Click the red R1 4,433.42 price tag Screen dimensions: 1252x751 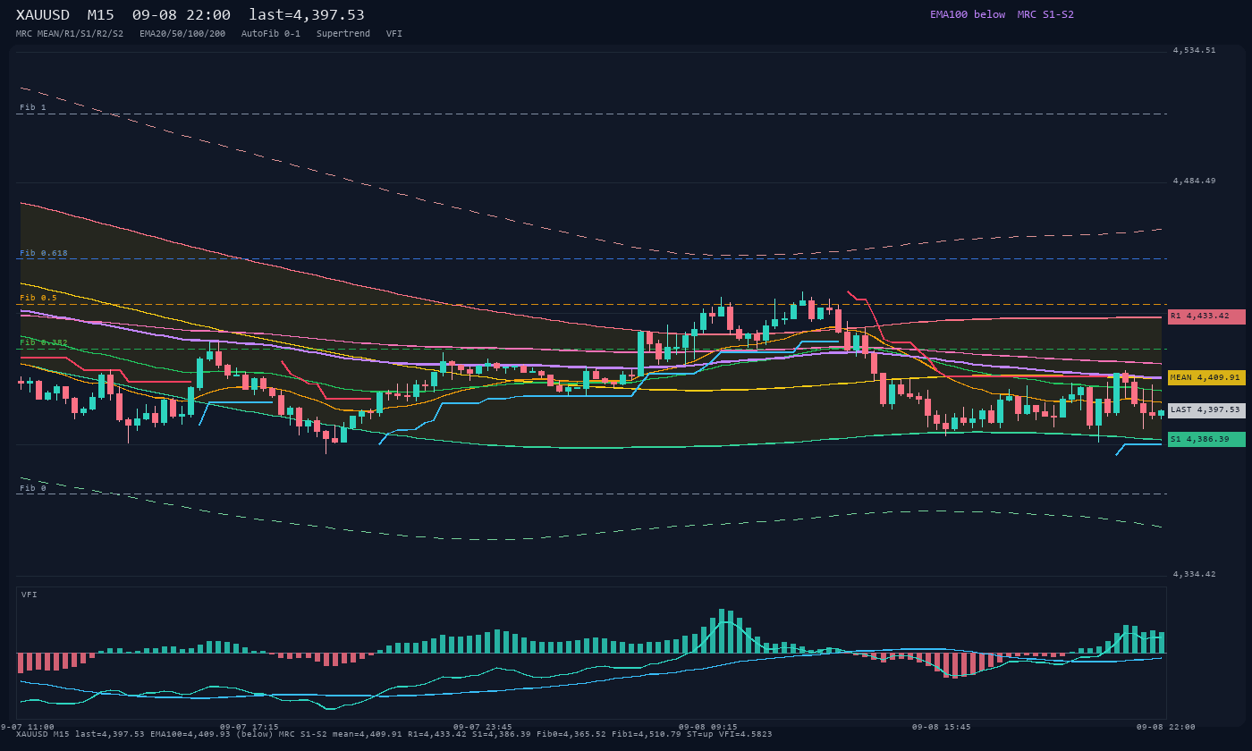(x=1206, y=316)
